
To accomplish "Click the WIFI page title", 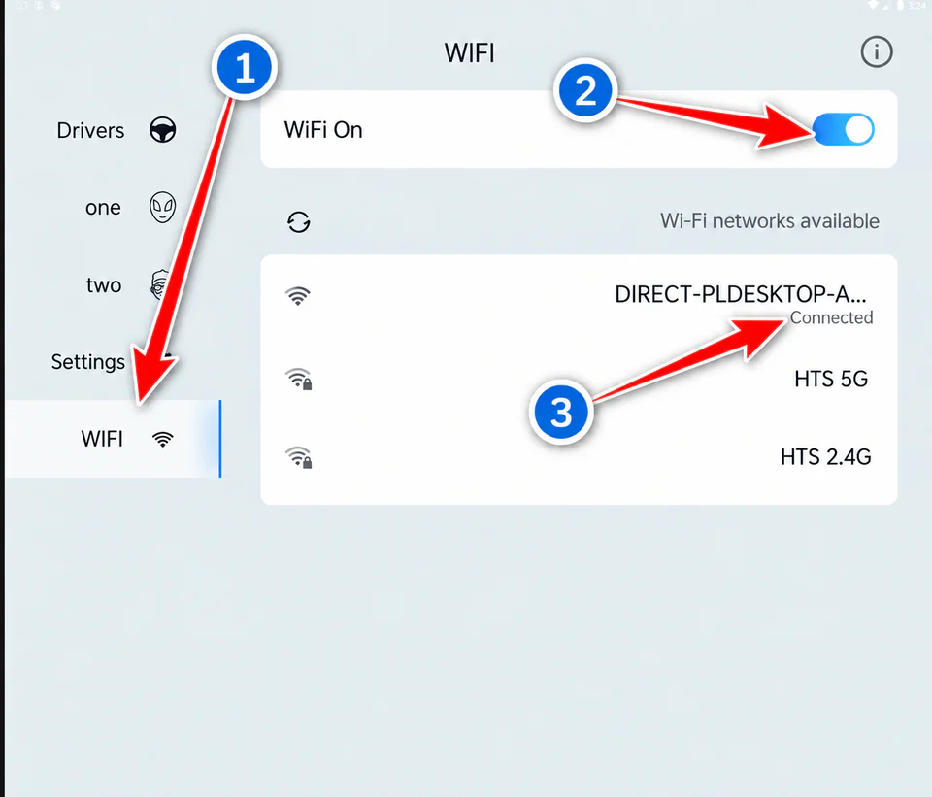I will pyautogui.click(x=470, y=52).
